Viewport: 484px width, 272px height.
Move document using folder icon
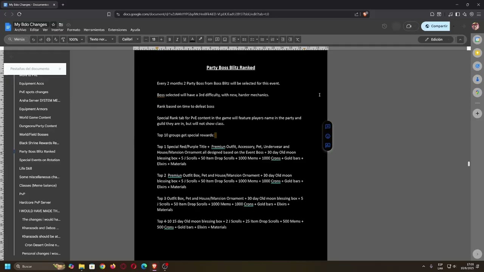point(61,25)
